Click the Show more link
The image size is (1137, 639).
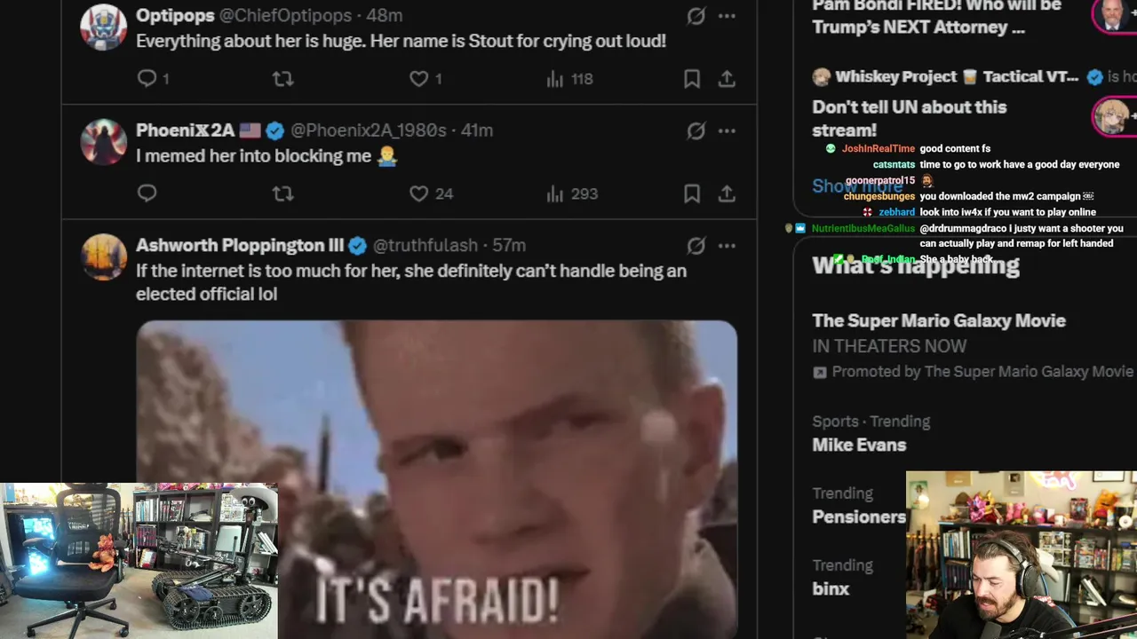click(857, 186)
